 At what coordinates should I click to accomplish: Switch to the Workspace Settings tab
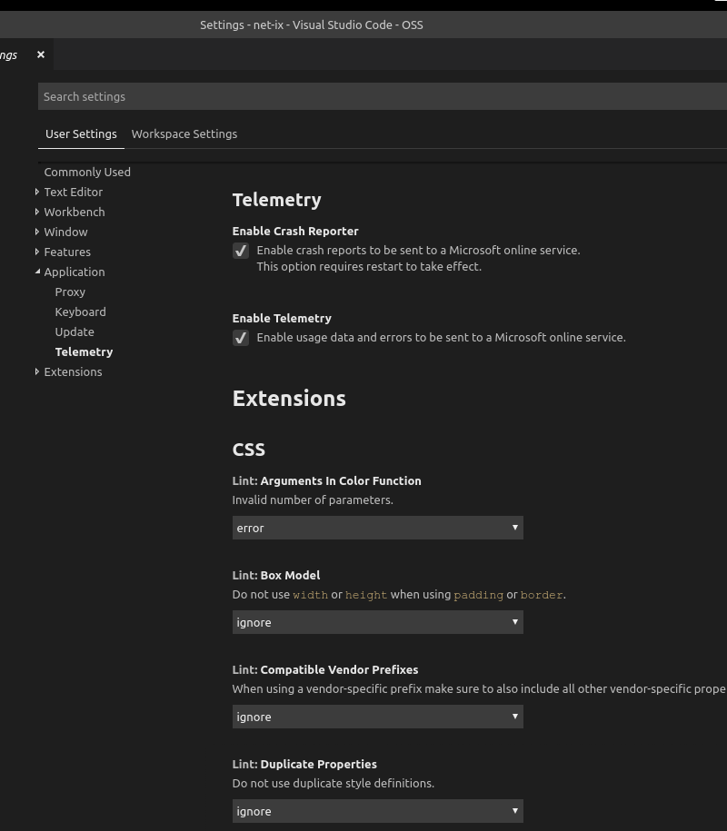184,134
